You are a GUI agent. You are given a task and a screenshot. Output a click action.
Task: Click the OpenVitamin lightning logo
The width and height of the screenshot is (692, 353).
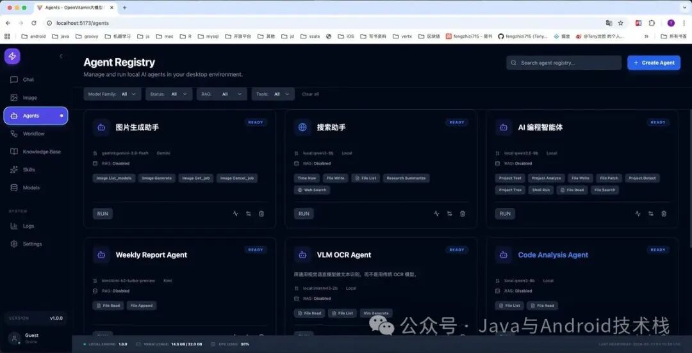coord(12,56)
